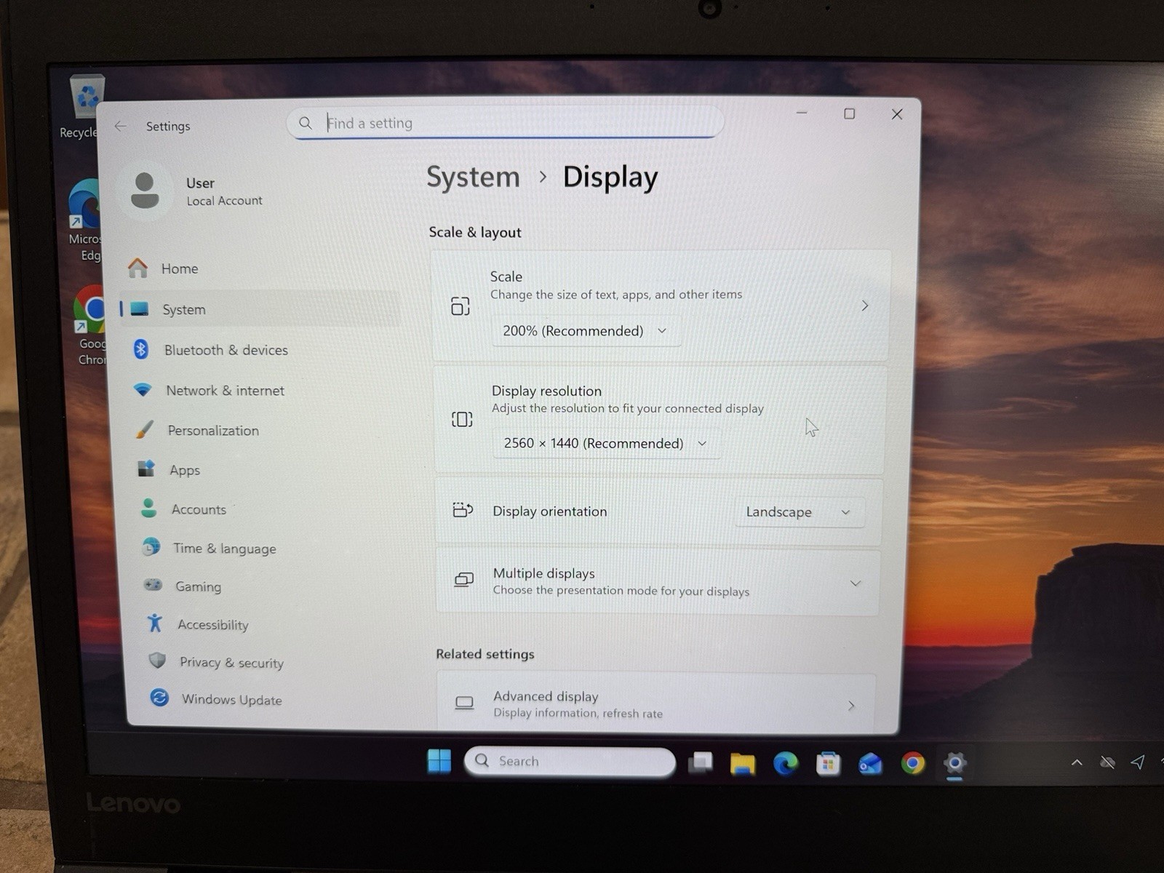1164x873 pixels.
Task: Click the muted/disconnected tray icon
Action: [1107, 762]
